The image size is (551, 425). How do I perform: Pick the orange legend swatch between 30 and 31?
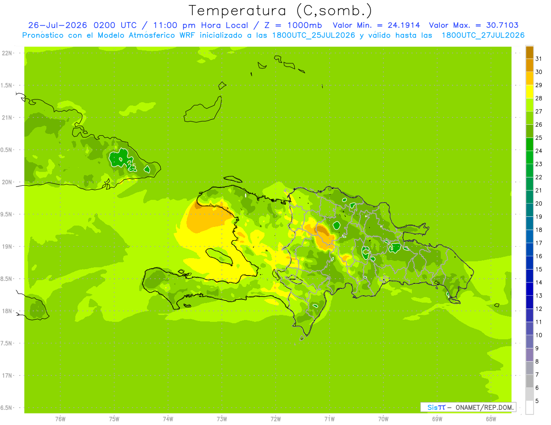click(x=529, y=65)
